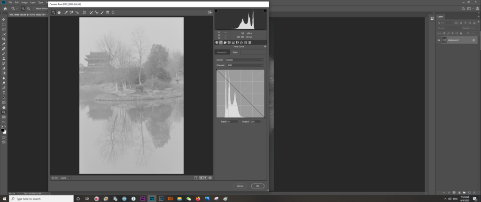Toggle shadow clipping warning on histogram
The width and height of the screenshot is (481, 202).
coord(216,11)
